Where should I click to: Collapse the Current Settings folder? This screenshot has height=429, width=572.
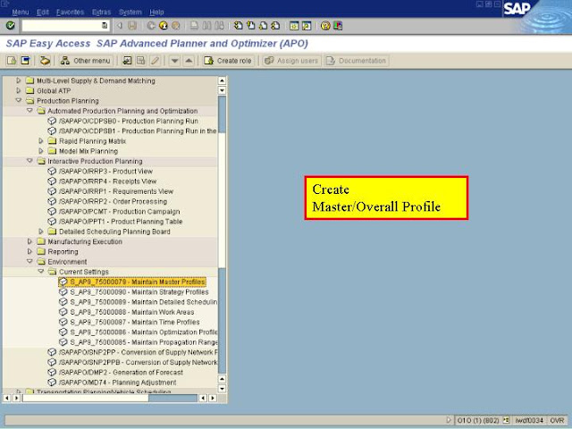[x=41, y=272]
